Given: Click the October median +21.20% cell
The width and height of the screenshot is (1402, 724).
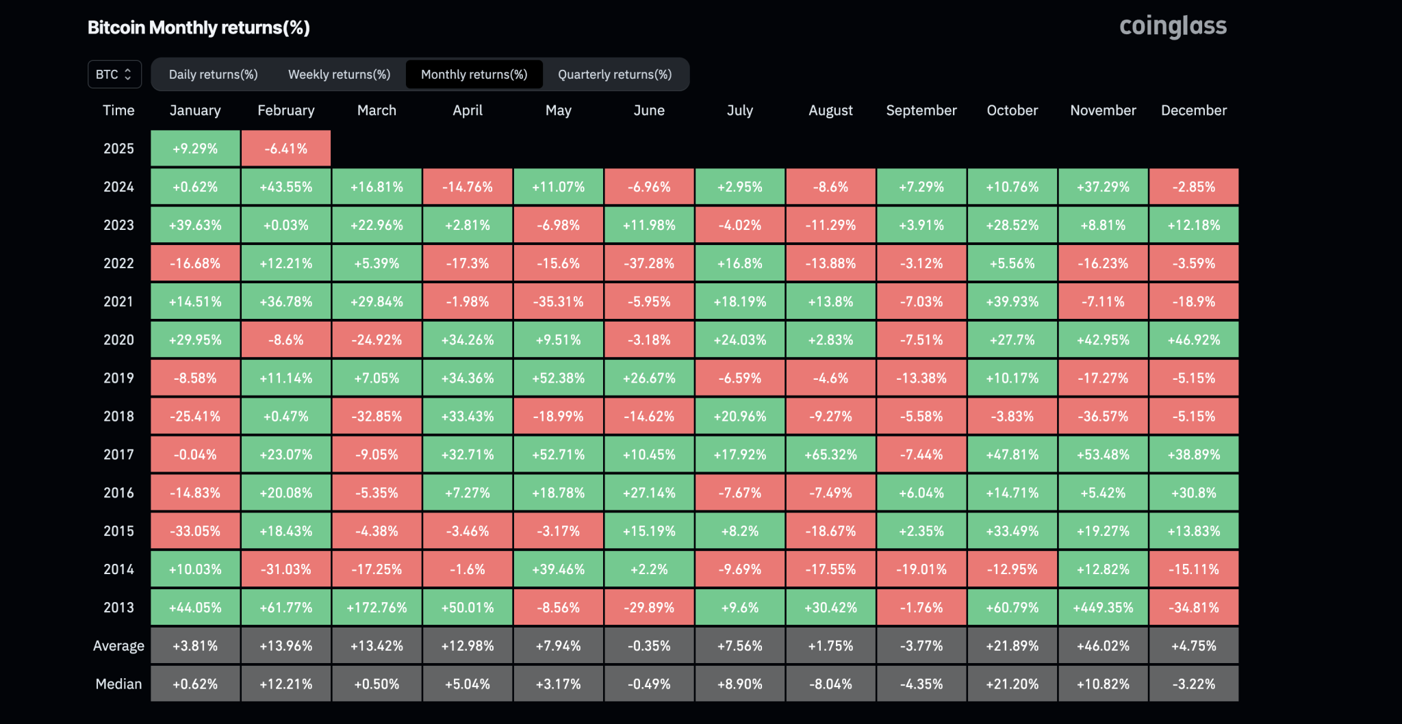Looking at the screenshot, I should pyautogui.click(x=1012, y=684).
